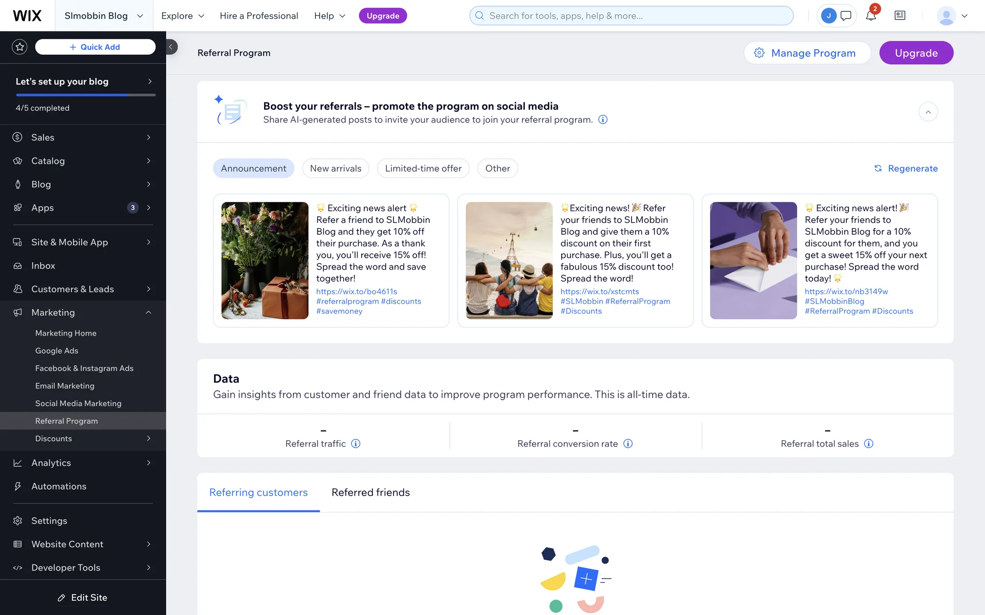Click info icon beside Referral traffic
The image size is (985, 615).
click(x=356, y=444)
